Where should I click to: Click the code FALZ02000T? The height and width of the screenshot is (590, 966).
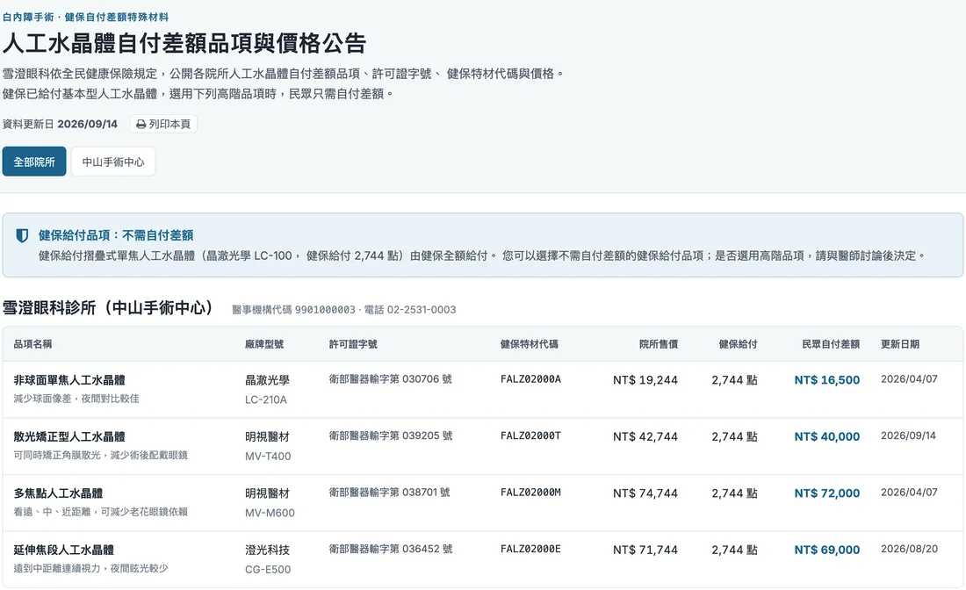pyautogui.click(x=531, y=435)
